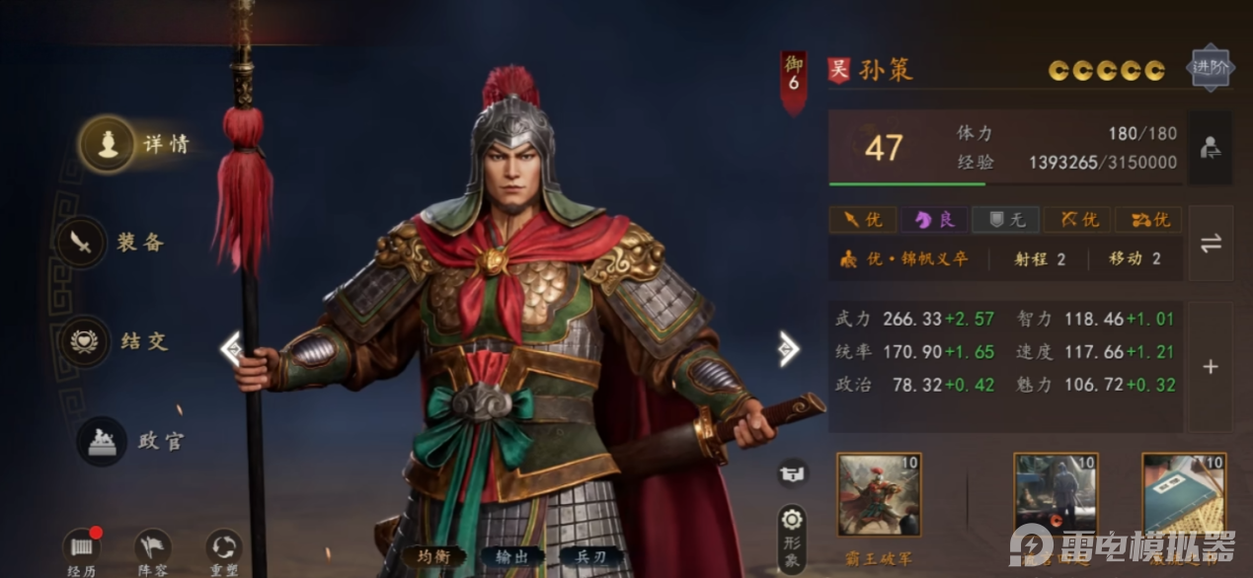Viewport: 1253px width, 578px height.
Task: Click the general profile switch icon
Action: 1211,148
